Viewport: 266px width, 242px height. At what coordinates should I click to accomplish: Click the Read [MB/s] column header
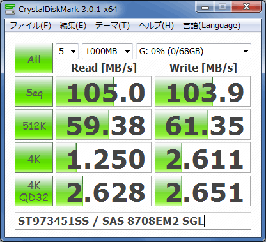tap(104, 68)
